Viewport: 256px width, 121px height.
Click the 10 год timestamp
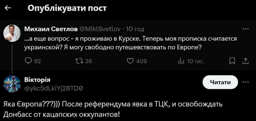[x=135, y=29]
